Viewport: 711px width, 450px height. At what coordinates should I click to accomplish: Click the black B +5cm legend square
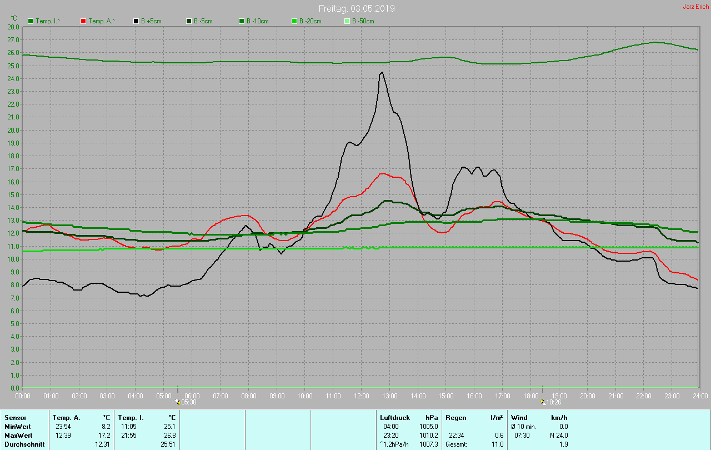136,21
